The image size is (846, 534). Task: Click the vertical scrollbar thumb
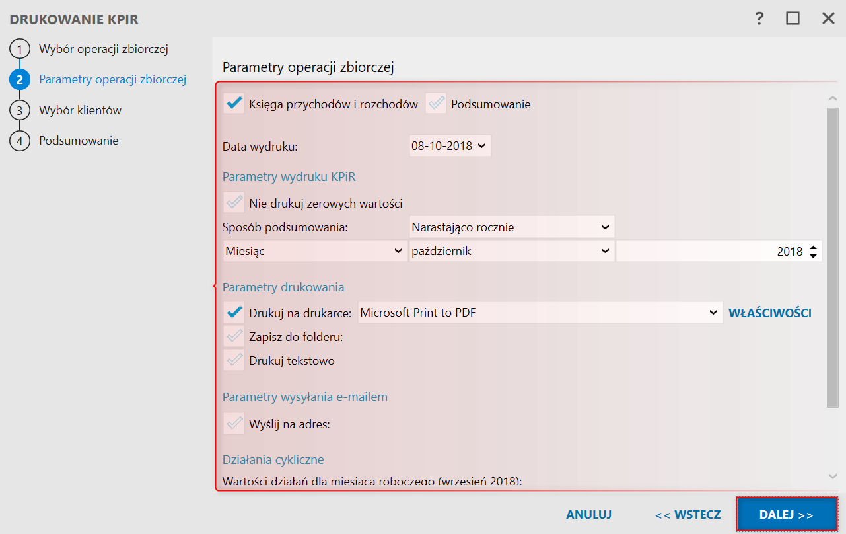point(832,257)
